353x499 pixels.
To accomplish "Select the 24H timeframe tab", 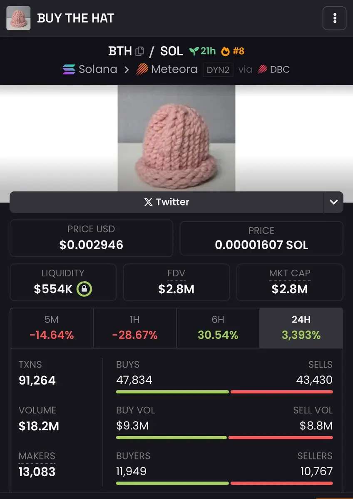I will (x=301, y=328).
